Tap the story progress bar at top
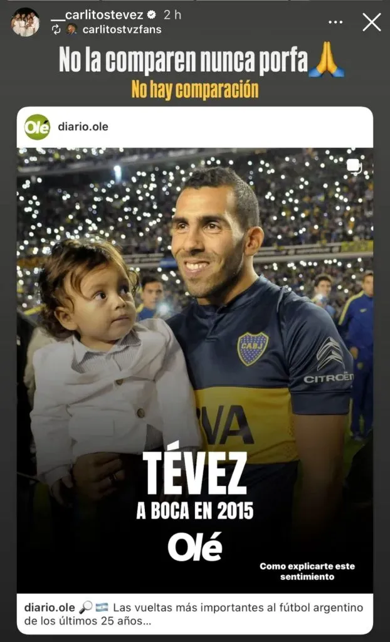The image size is (390, 642). coord(195,1)
